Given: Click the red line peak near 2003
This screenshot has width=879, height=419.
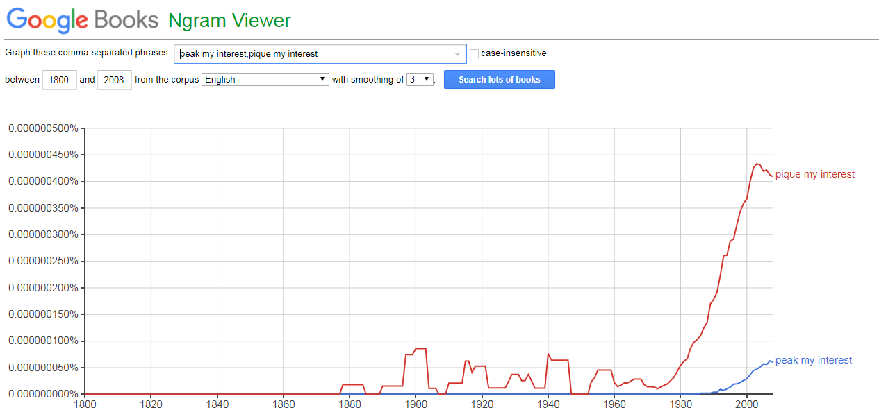Looking at the screenshot, I should point(757,164).
